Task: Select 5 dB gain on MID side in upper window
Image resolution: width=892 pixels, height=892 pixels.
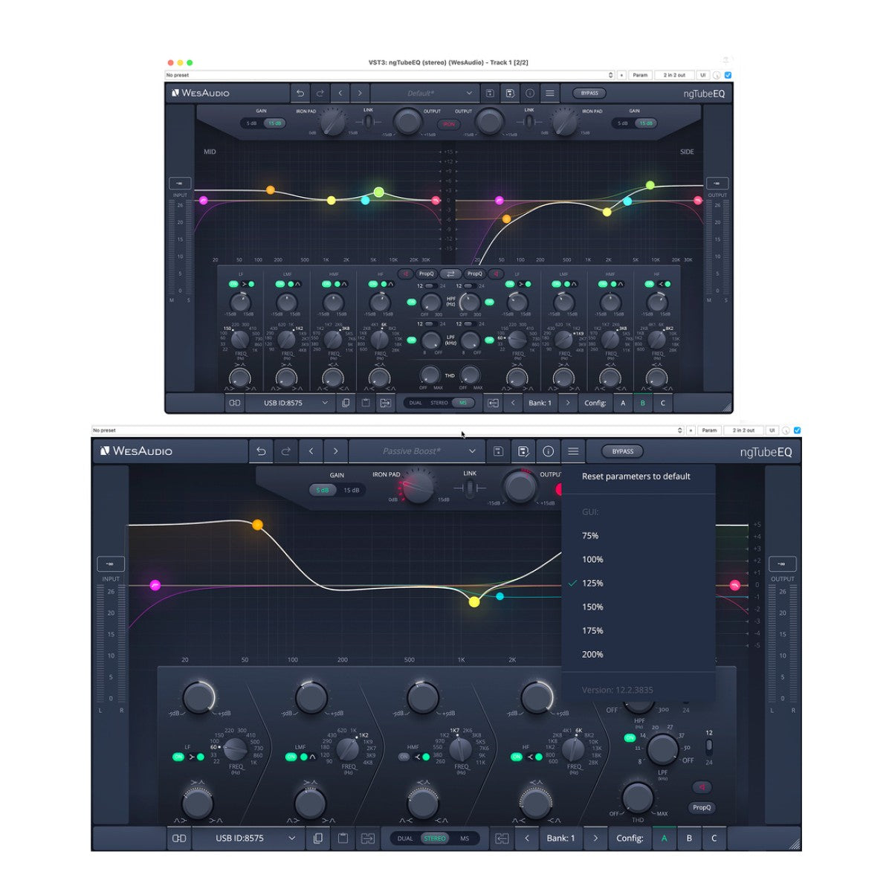Action: click(x=252, y=123)
